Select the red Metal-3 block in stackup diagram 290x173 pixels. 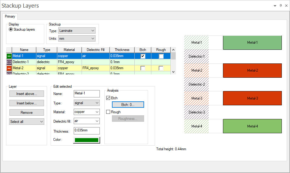click(252, 98)
